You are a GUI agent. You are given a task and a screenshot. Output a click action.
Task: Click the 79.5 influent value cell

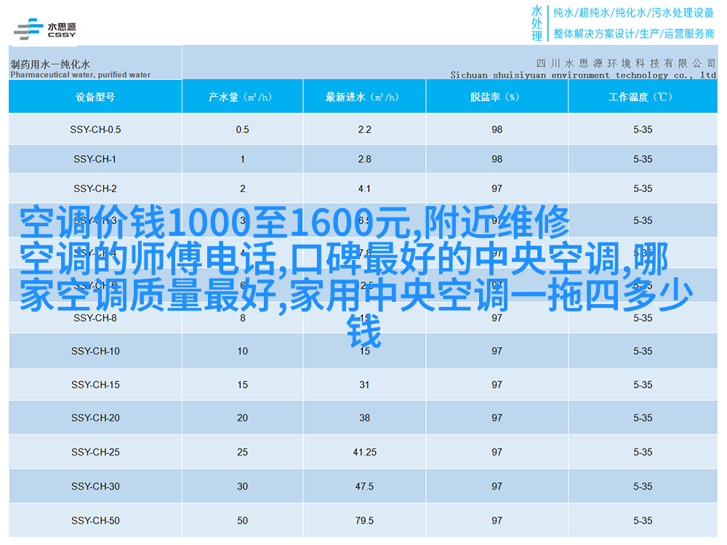click(364, 520)
